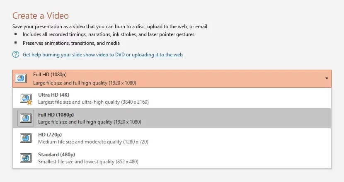Click the icon inside the orange quality box
The width and height of the screenshot is (344, 182).
20,78
